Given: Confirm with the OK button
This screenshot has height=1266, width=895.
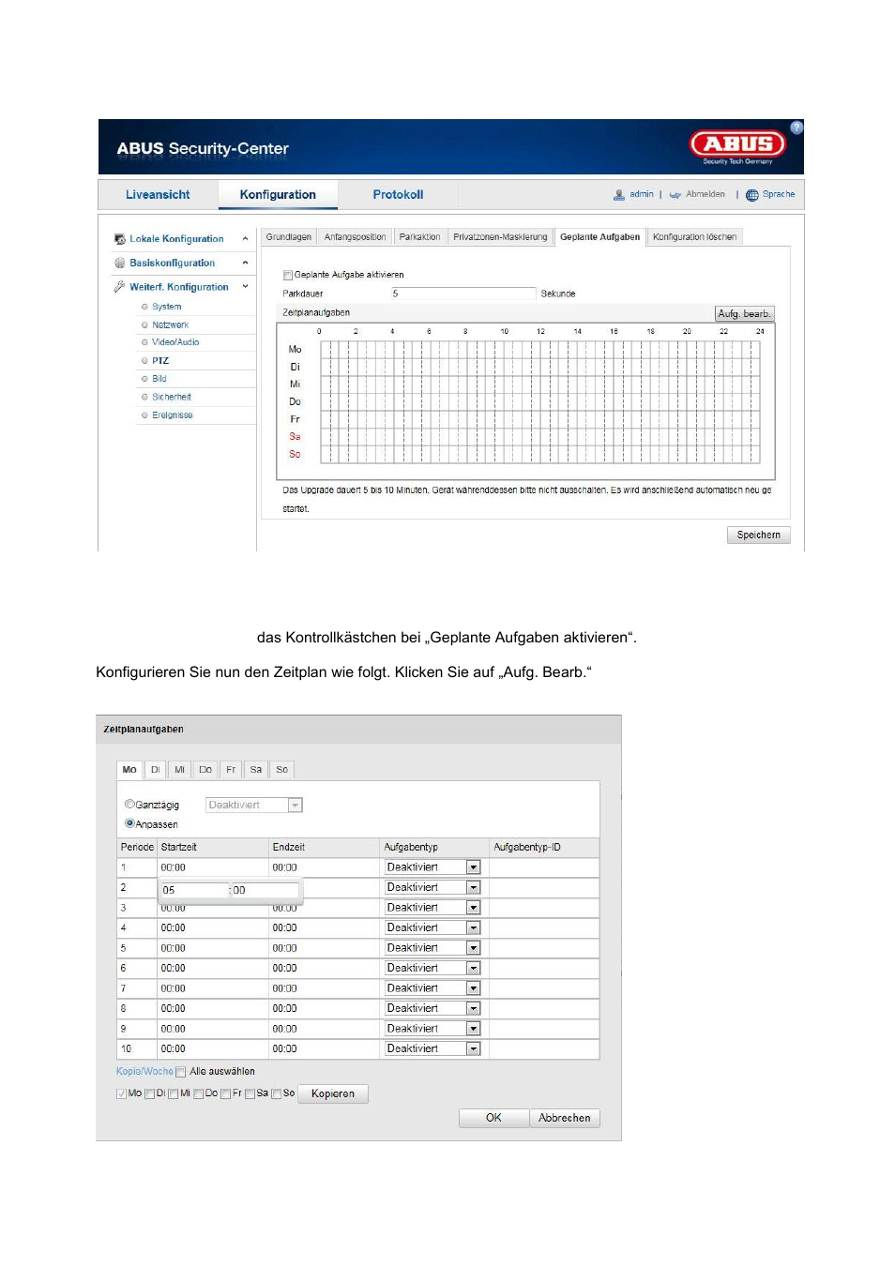Looking at the screenshot, I should pyautogui.click(x=493, y=1118).
